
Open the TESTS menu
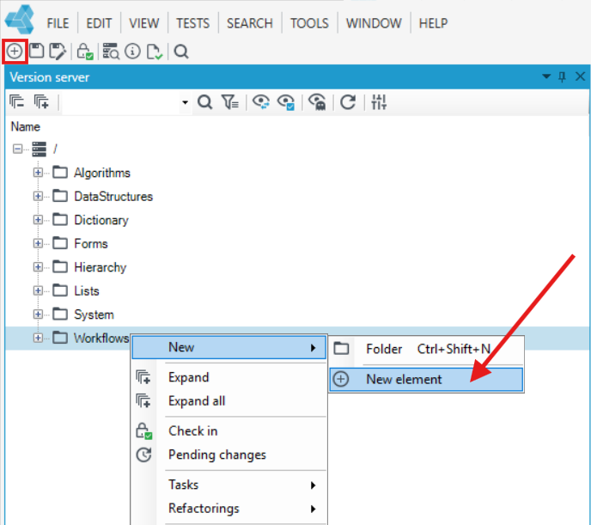click(x=192, y=23)
